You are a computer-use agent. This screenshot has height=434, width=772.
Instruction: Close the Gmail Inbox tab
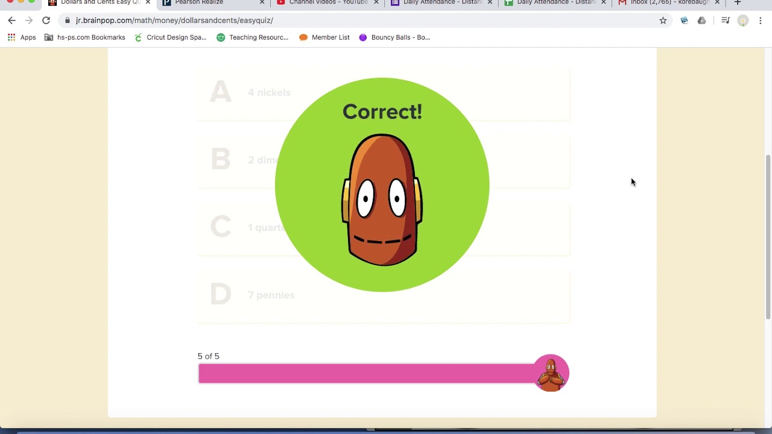click(x=717, y=2)
